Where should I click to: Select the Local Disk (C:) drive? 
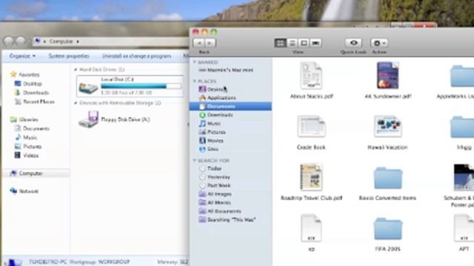[x=130, y=86]
